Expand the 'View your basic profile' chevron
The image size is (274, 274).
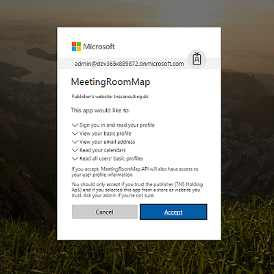[x=75, y=134]
